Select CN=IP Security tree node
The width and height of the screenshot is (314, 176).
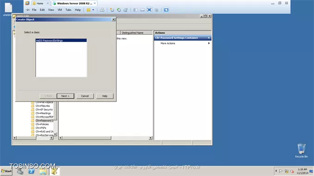[44, 109]
